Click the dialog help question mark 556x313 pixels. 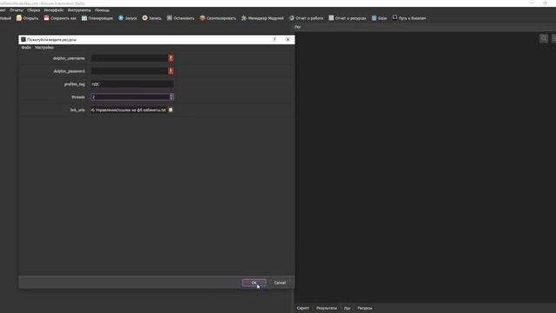275,39
